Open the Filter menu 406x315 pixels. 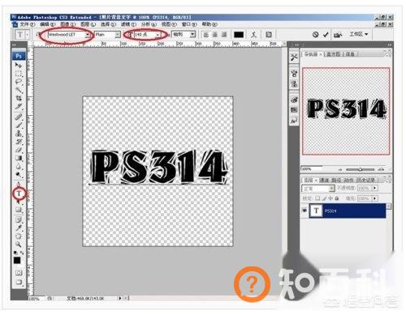tap(128, 24)
